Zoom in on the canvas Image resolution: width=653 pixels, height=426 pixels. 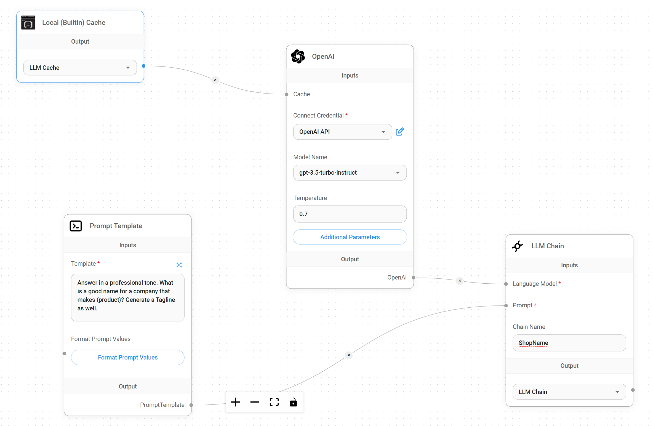tap(235, 402)
